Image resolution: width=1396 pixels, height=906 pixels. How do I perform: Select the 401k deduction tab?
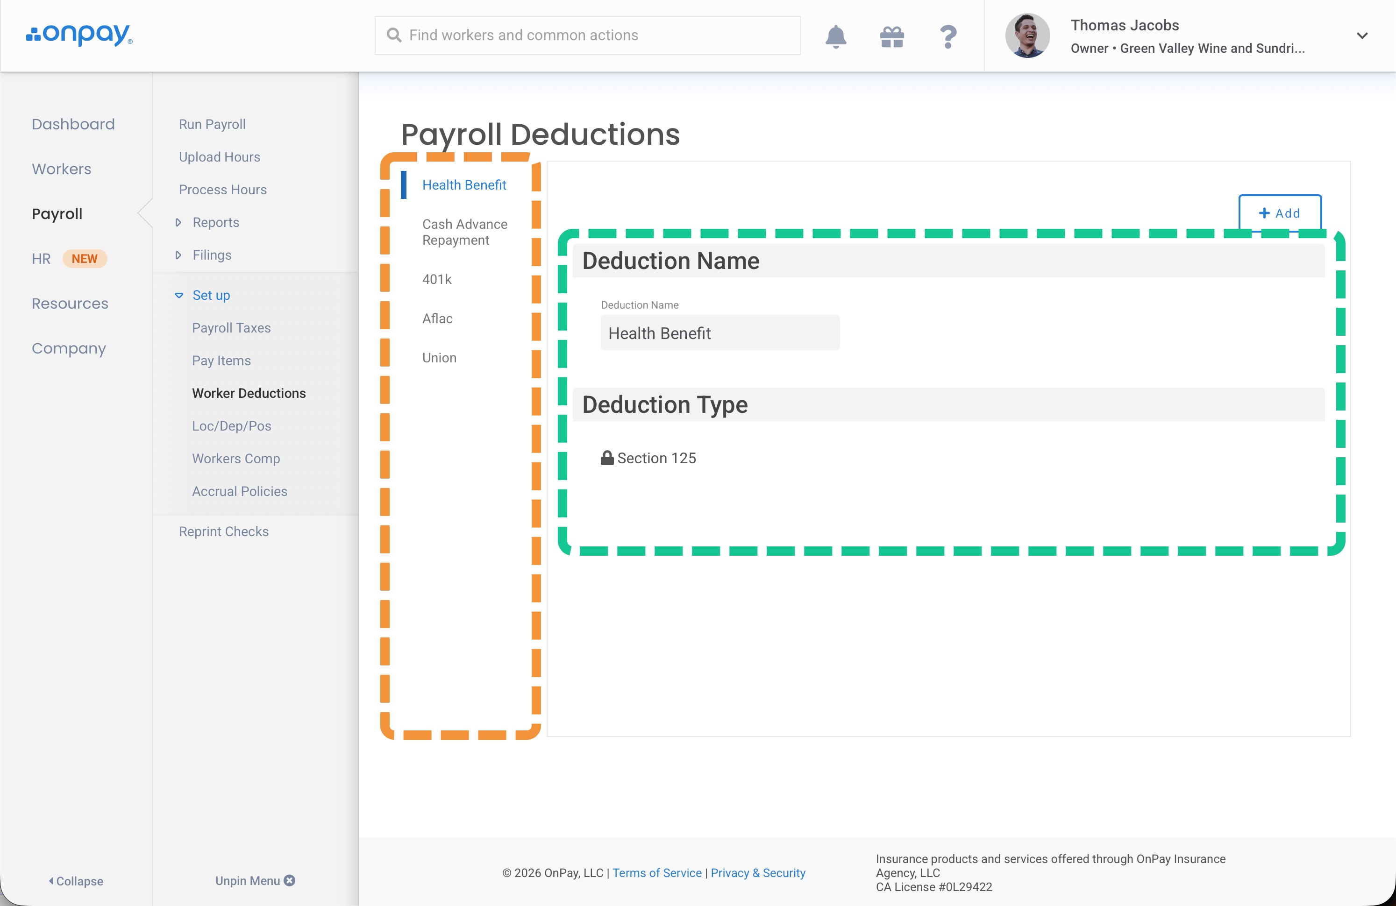point(436,279)
